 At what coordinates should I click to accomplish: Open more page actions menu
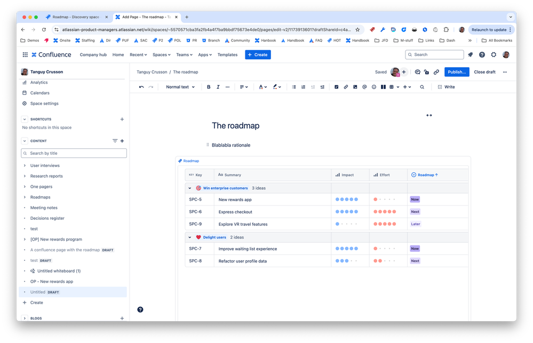(x=505, y=72)
